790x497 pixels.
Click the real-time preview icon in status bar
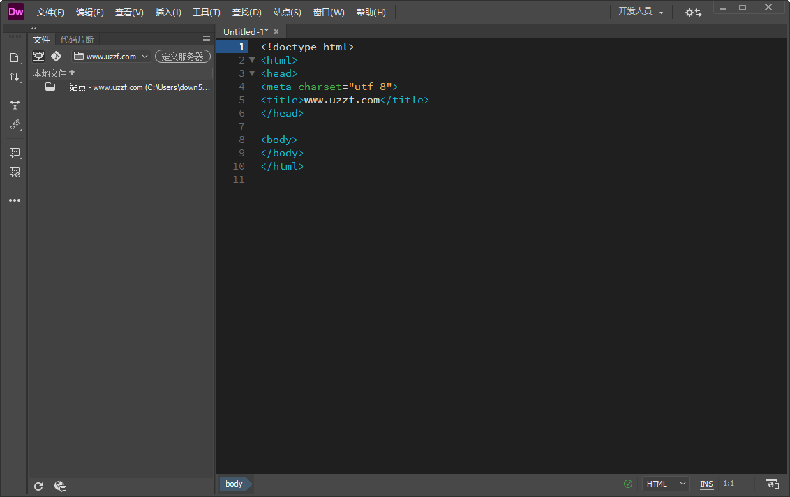(x=772, y=484)
